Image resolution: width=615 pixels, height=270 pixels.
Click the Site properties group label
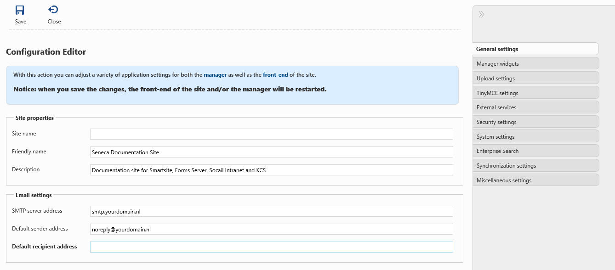pos(34,118)
